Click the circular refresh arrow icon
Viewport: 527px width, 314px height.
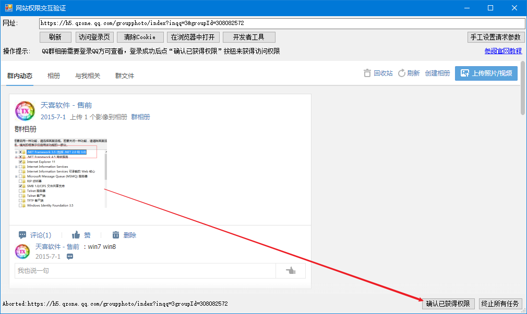pos(402,73)
